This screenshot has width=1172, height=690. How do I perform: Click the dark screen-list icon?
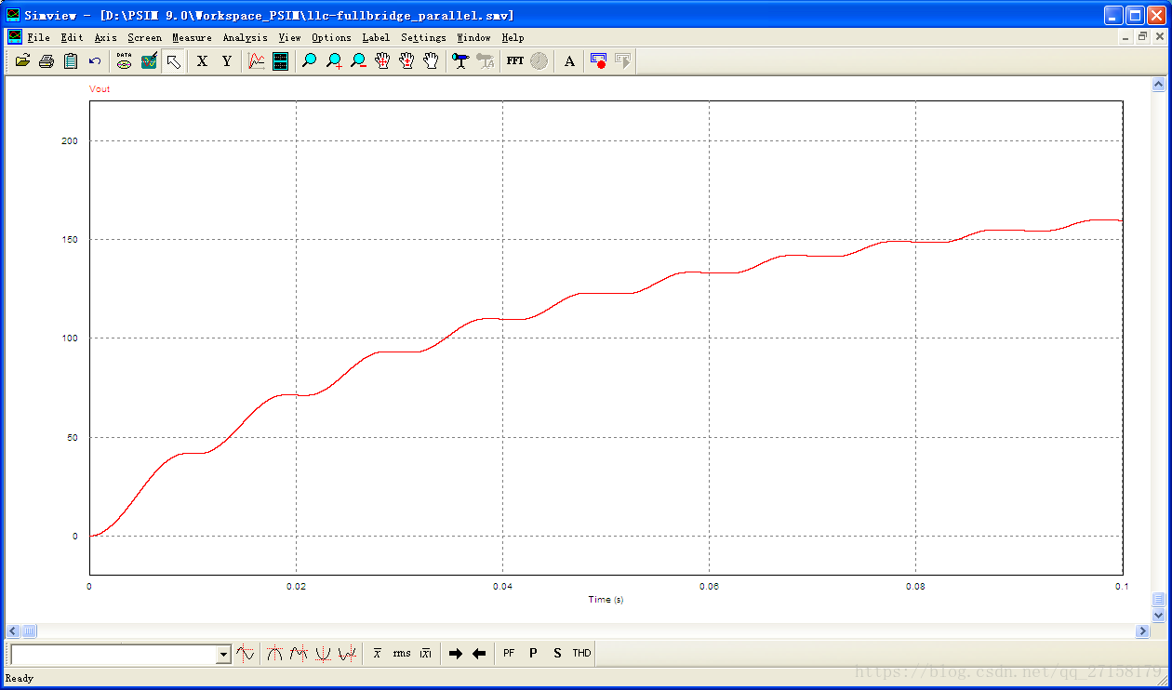tap(280, 61)
